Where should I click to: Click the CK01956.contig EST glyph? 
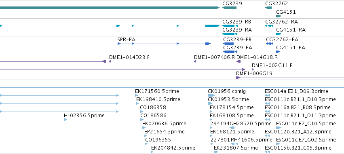(211, 95)
